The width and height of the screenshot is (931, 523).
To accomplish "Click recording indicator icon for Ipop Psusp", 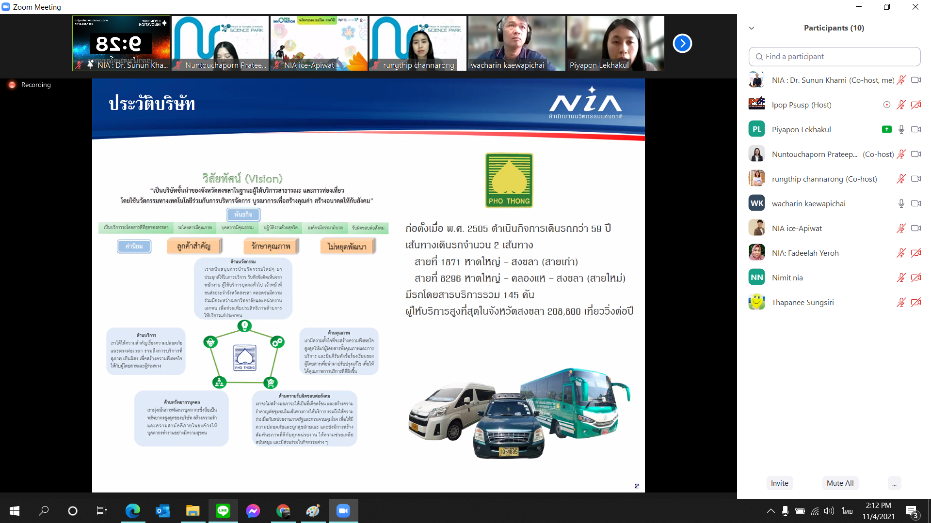I will pos(886,105).
